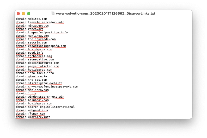Click the red close window button
This screenshot has height=138, width=207.
click(x=18, y=14)
